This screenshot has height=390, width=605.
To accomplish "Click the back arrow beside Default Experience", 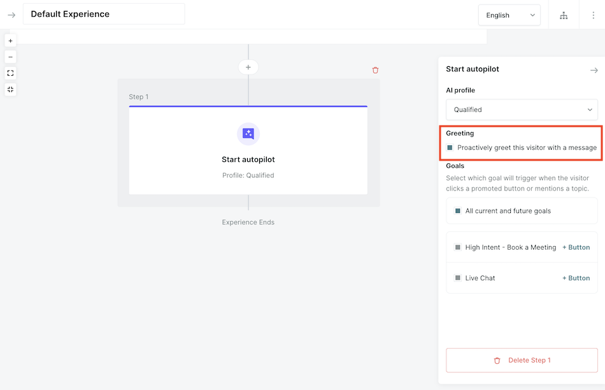I will click(11, 15).
